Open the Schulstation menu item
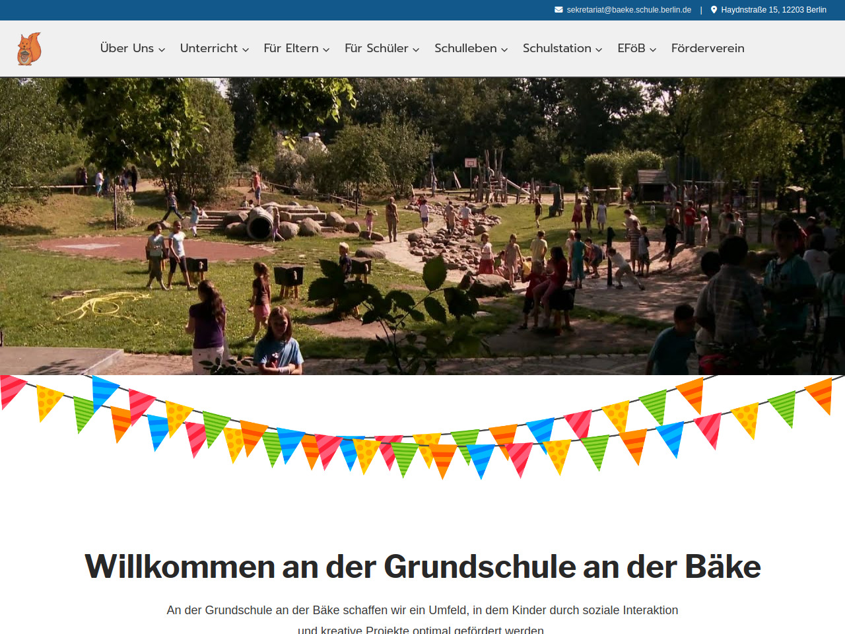Viewport: 845px width, 634px height. [557, 48]
